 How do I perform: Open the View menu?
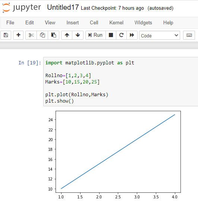pyautogui.click(x=50, y=22)
